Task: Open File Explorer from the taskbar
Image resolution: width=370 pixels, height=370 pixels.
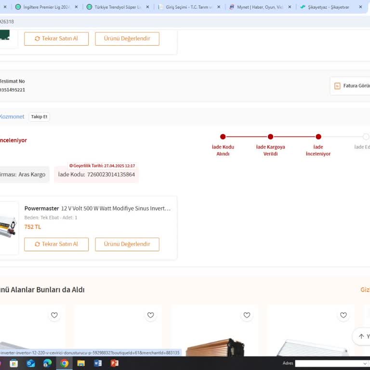Action: click(x=81, y=363)
